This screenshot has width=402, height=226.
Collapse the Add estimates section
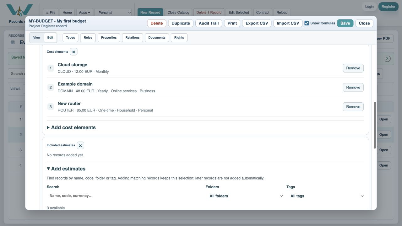coord(66,169)
